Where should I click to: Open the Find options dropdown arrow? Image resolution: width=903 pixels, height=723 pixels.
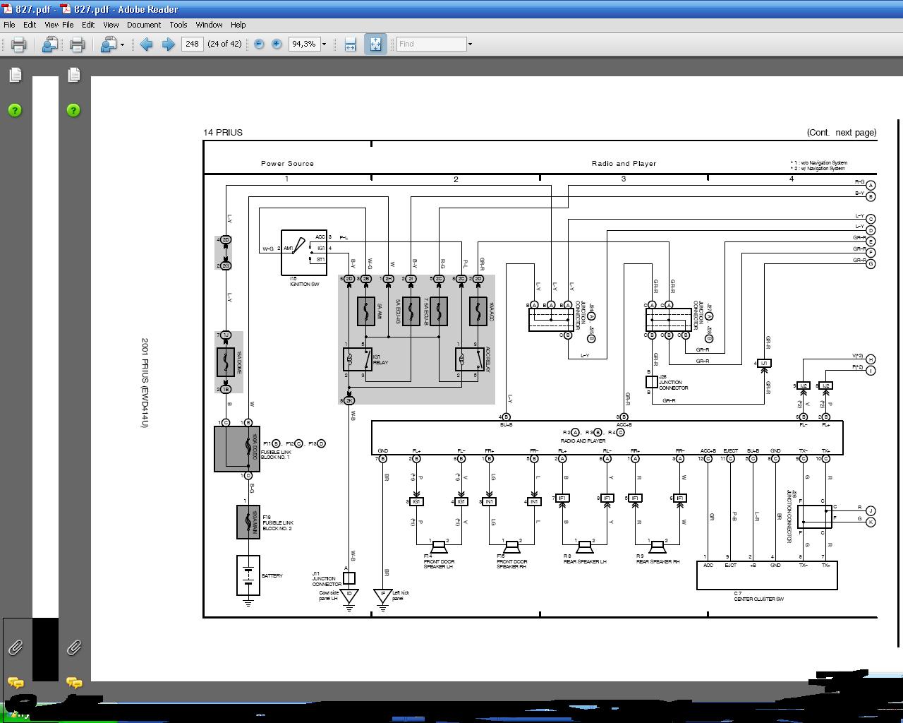click(x=470, y=44)
